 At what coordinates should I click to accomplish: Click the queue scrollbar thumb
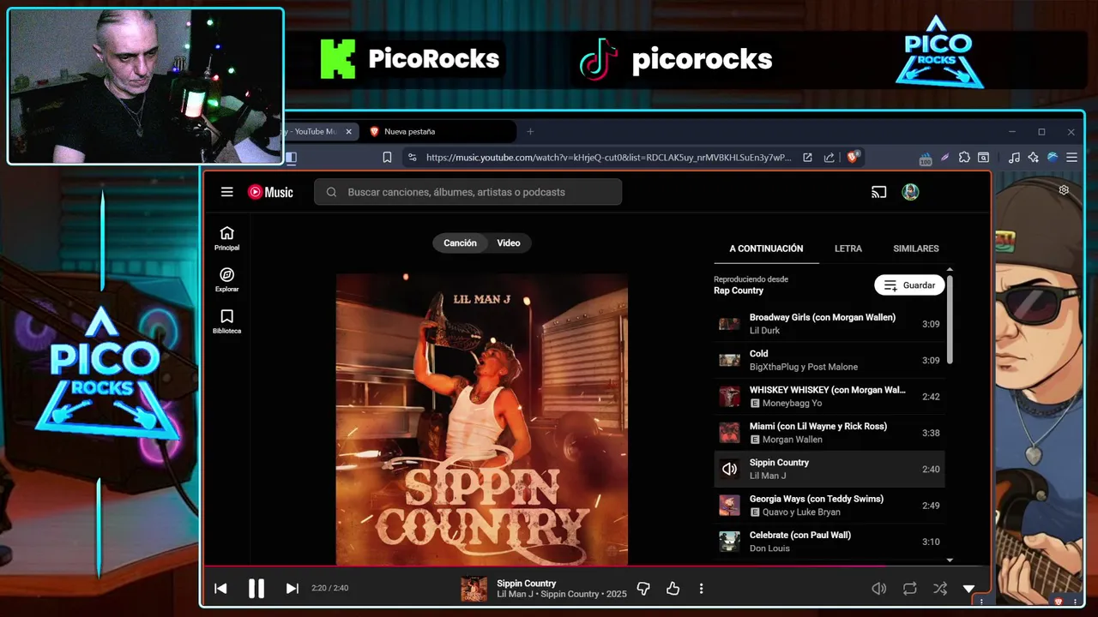[950, 319]
